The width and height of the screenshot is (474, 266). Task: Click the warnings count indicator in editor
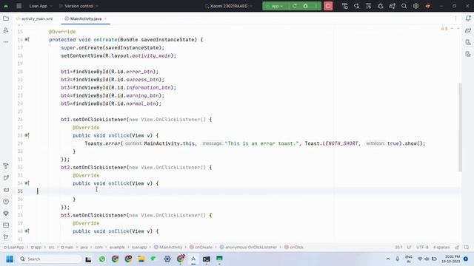pos(444,29)
